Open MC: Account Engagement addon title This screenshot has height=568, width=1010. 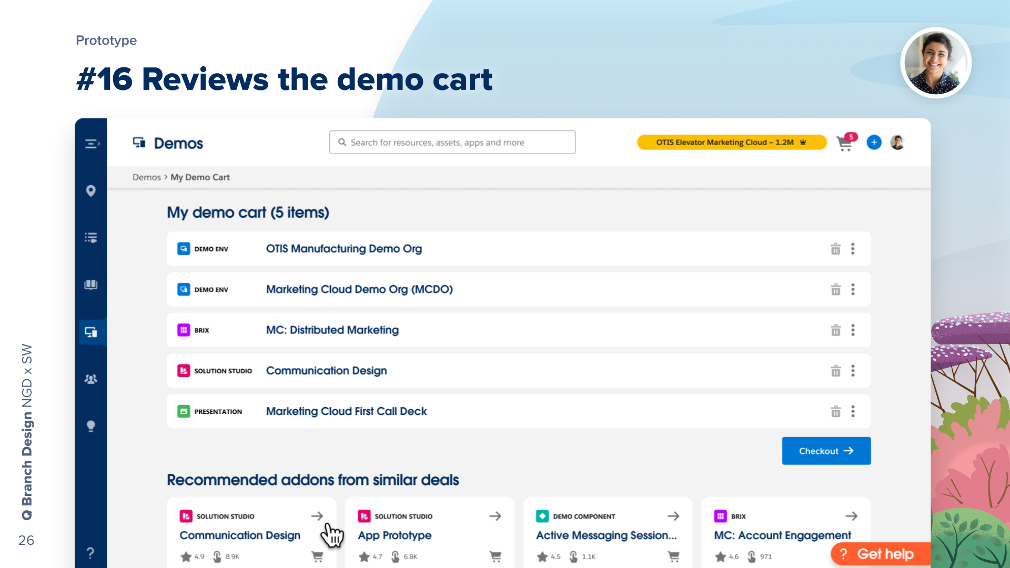pyautogui.click(x=783, y=535)
